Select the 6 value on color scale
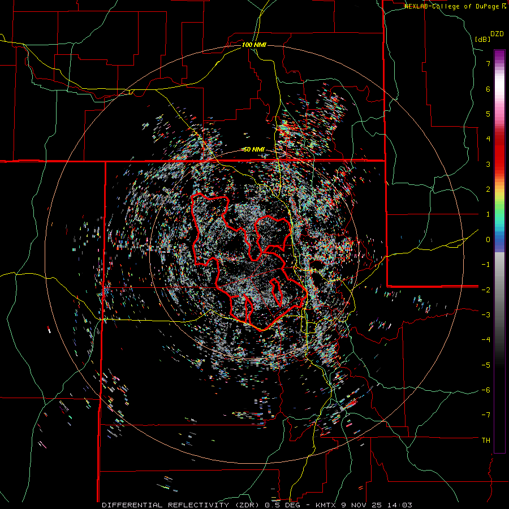509x509 pixels. point(488,89)
